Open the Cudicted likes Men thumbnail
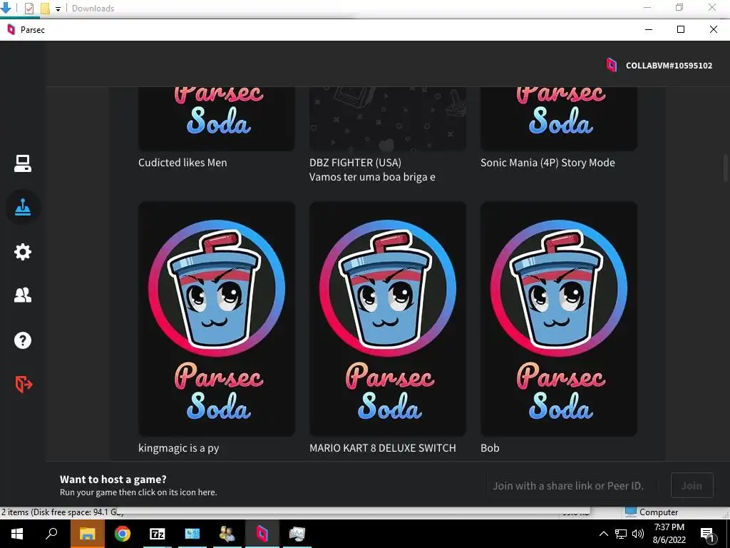The width and height of the screenshot is (730, 548). pos(217,119)
